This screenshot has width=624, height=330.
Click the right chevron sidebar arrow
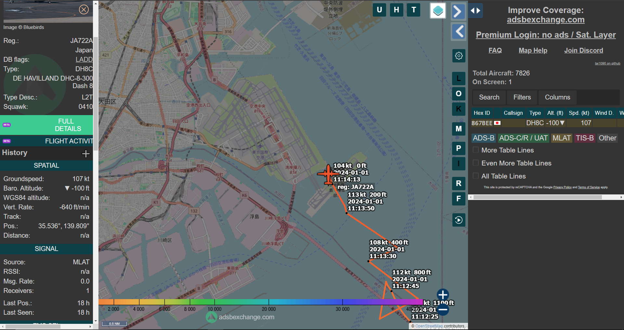coord(458,12)
